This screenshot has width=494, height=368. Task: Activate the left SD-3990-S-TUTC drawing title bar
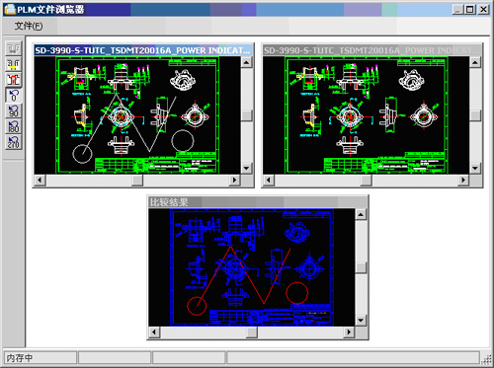143,50
